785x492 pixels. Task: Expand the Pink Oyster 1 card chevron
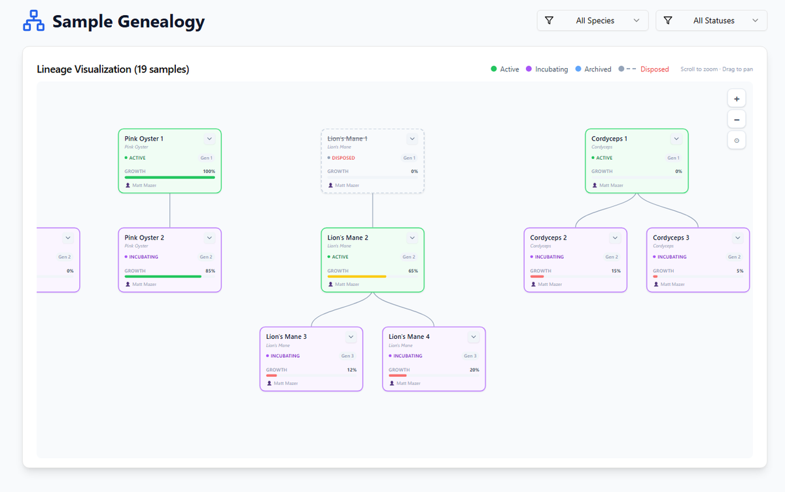[x=209, y=139]
